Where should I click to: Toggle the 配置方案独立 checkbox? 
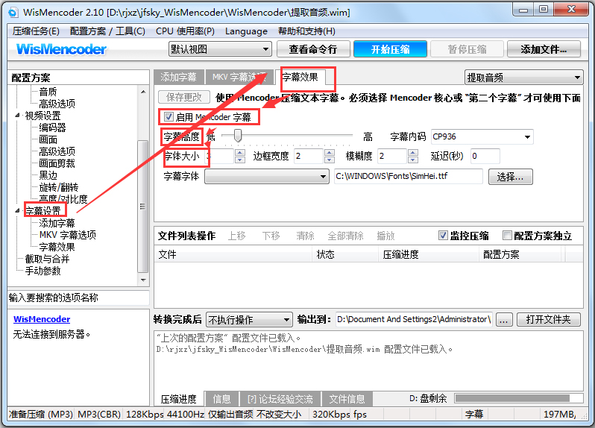[x=506, y=236]
